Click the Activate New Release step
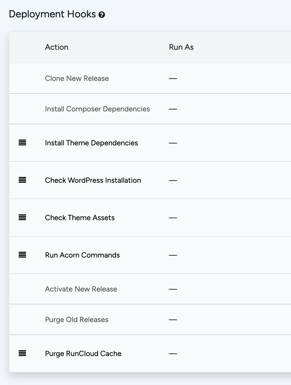 tap(81, 289)
